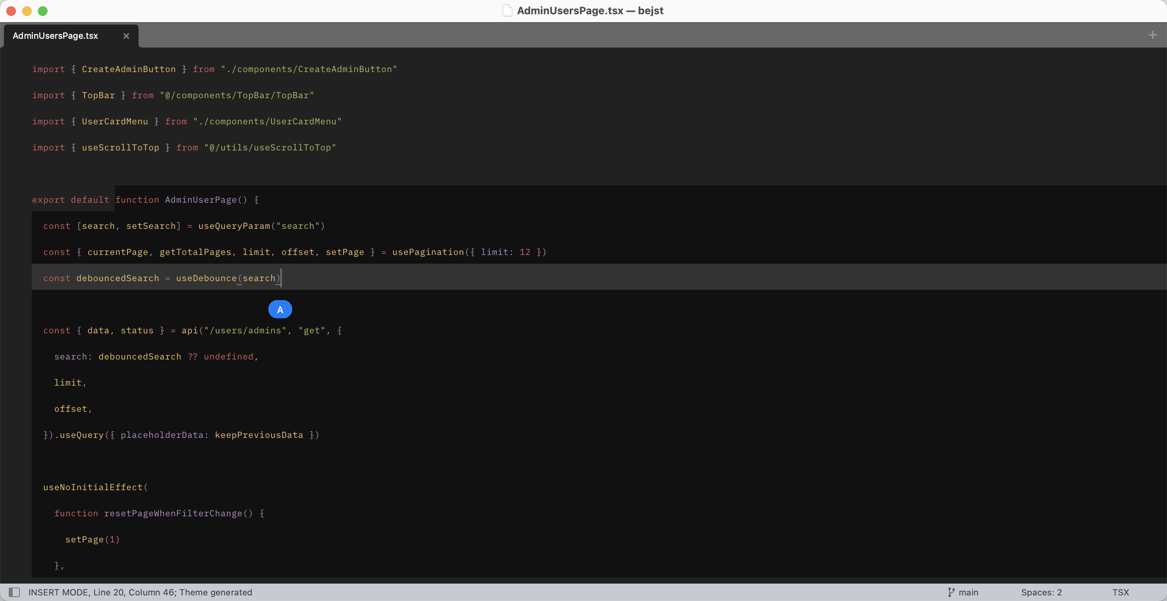This screenshot has height=601, width=1167.
Task: Click usePagination in the const line
Action: coord(428,252)
